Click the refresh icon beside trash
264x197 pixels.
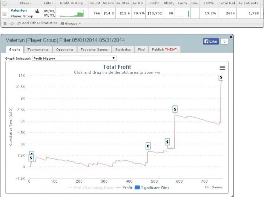[x=12, y=23]
